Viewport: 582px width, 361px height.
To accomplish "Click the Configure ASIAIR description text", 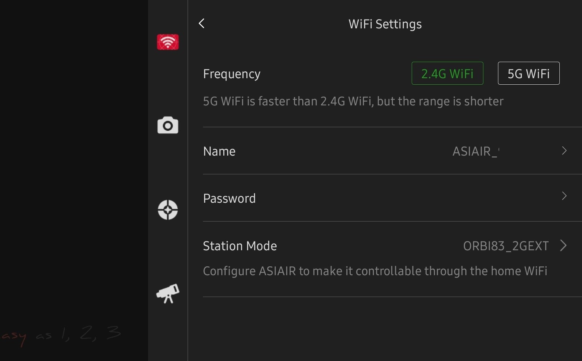I will click(375, 271).
